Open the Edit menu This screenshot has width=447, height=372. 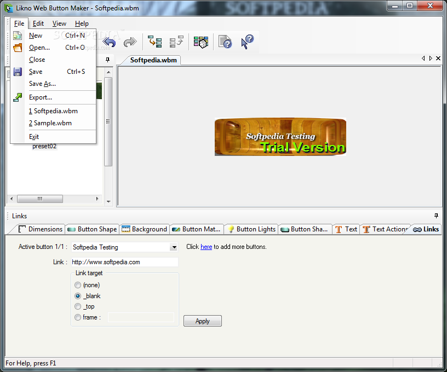(38, 24)
